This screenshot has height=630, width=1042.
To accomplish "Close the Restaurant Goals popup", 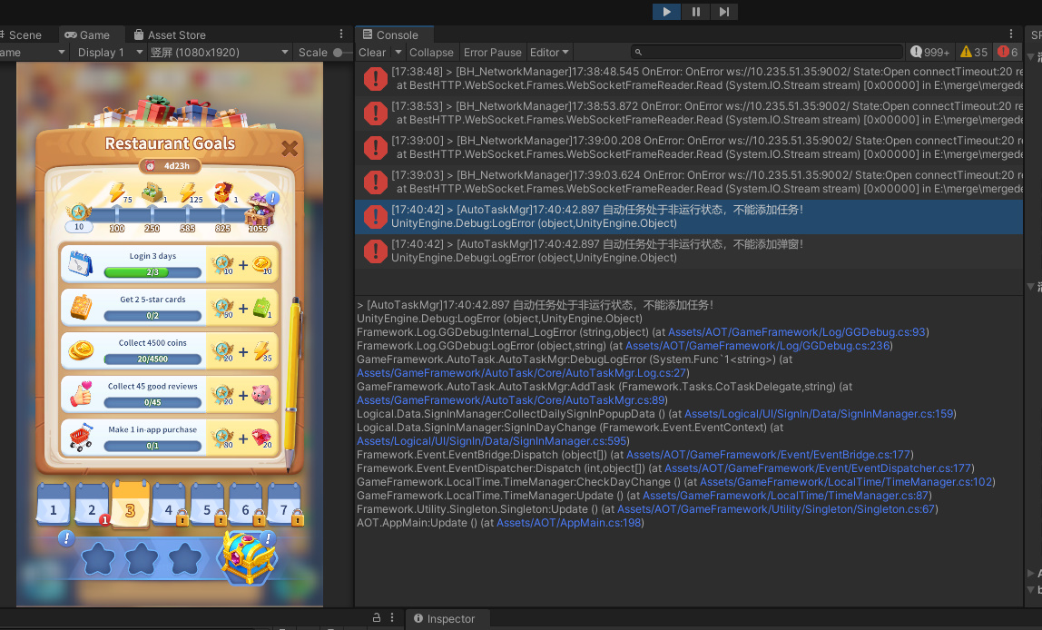I will click(290, 148).
